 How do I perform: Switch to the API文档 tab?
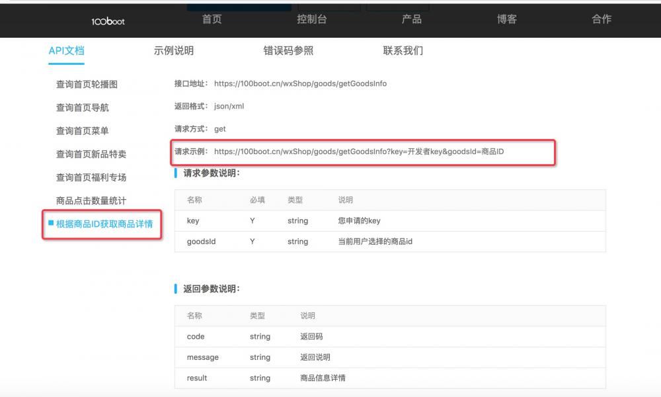click(x=66, y=51)
